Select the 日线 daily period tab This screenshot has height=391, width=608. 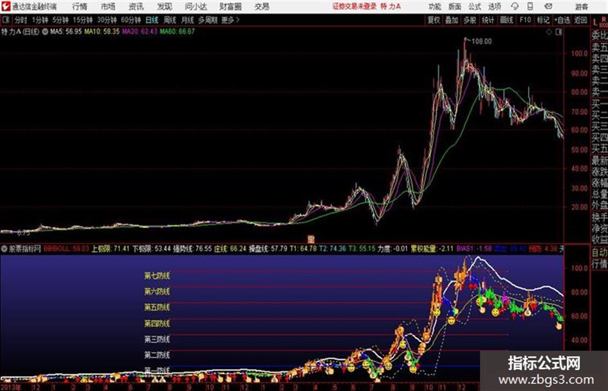tap(152, 20)
